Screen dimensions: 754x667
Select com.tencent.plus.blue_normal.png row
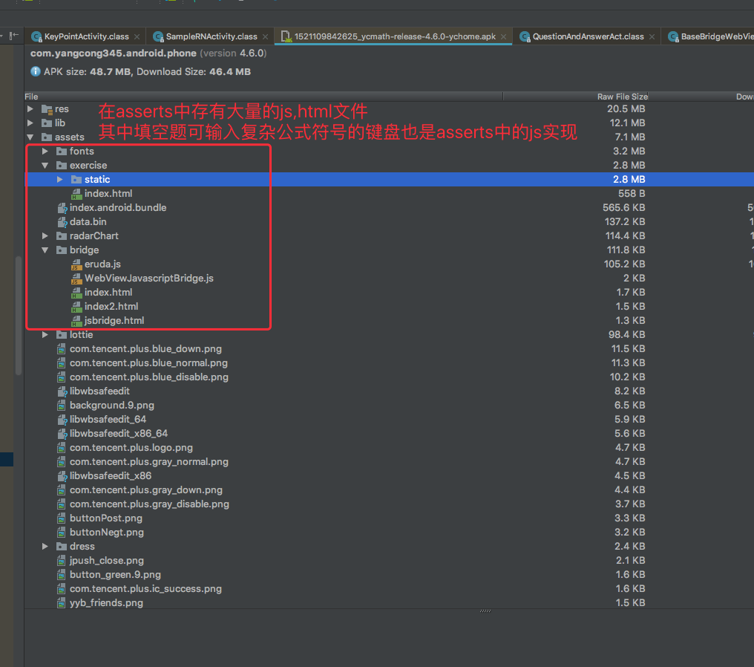(x=389, y=363)
